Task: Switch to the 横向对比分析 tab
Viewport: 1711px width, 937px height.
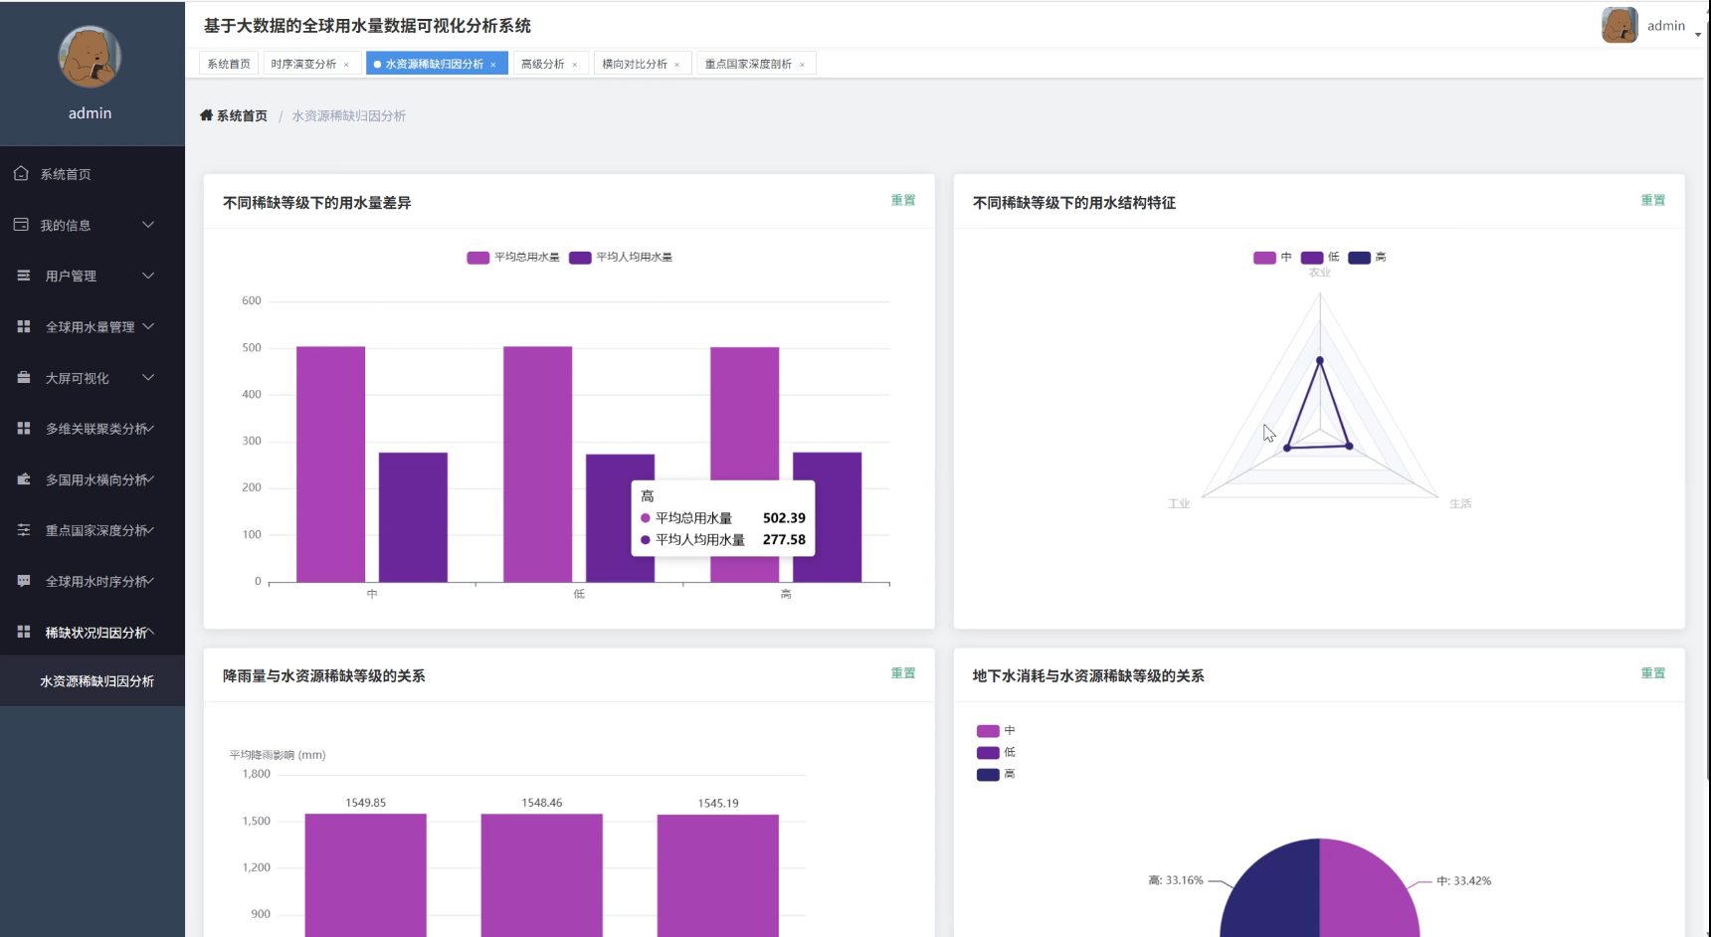Action: coord(635,64)
